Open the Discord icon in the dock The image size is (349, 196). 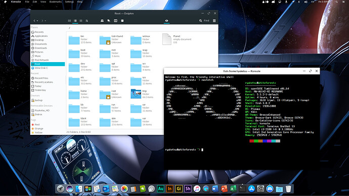[270, 189]
